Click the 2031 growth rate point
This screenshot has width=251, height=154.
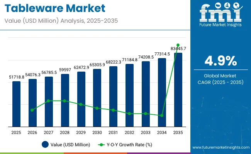(x=113, y=110)
